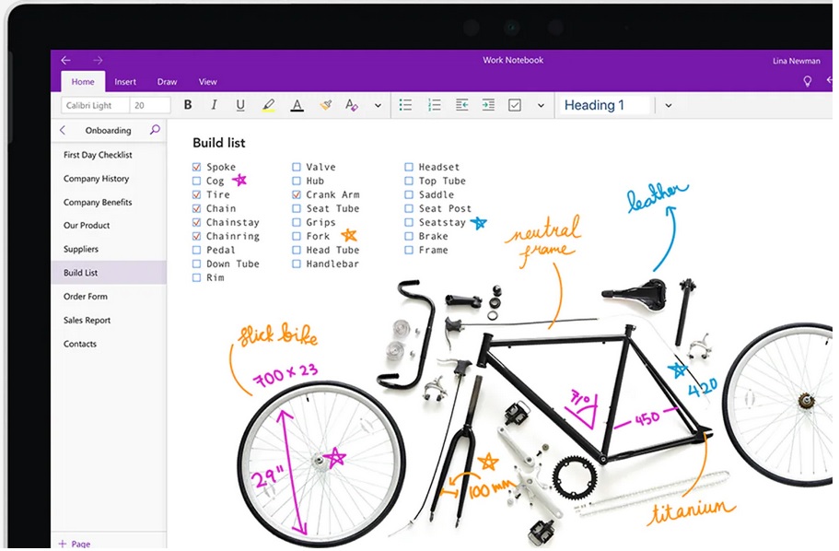Open the lightbulb Tell Me icon
839x551 pixels.
click(x=808, y=81)
